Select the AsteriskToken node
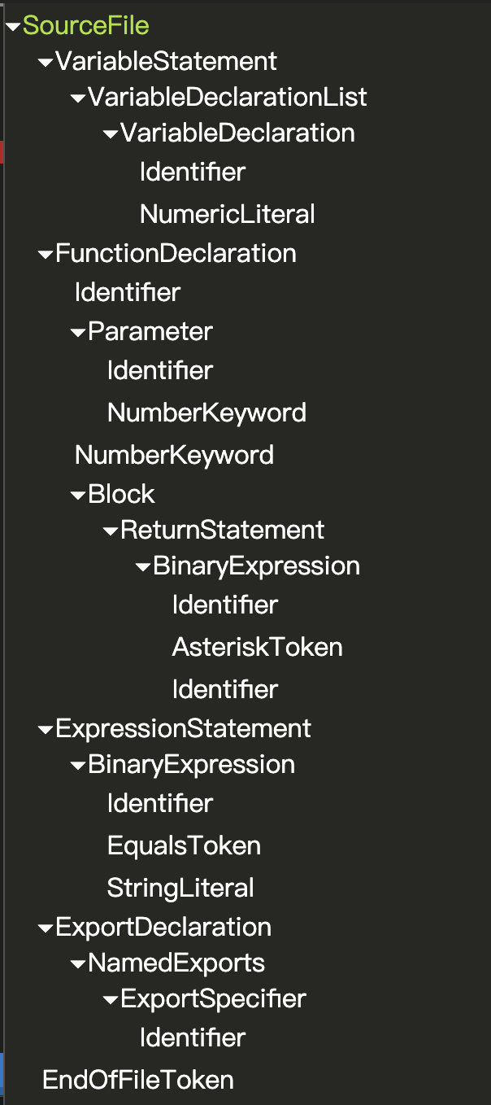Viewport: 491px width, 1105px height. (x=257, y=647)
